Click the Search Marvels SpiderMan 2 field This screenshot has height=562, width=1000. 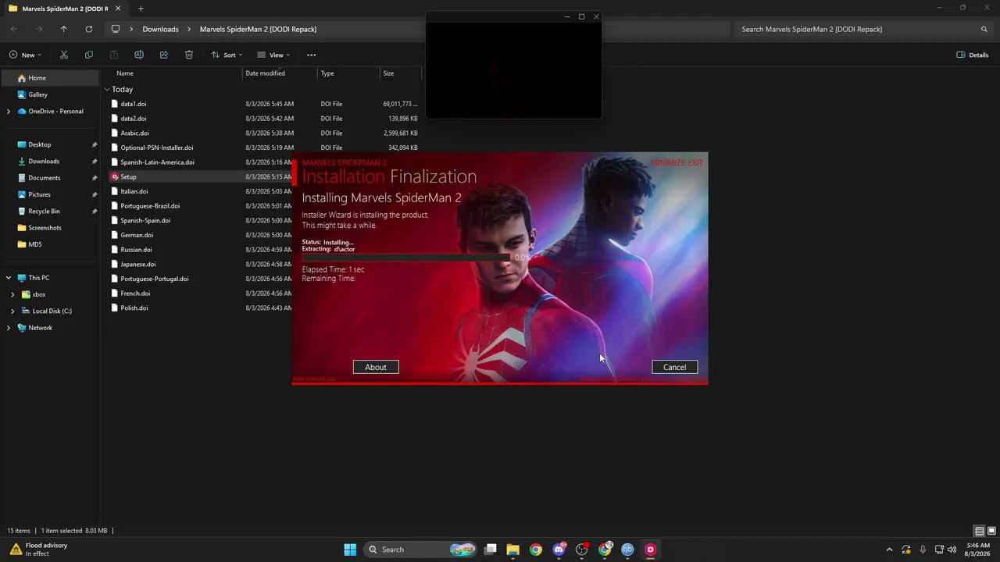pos(863,29)
